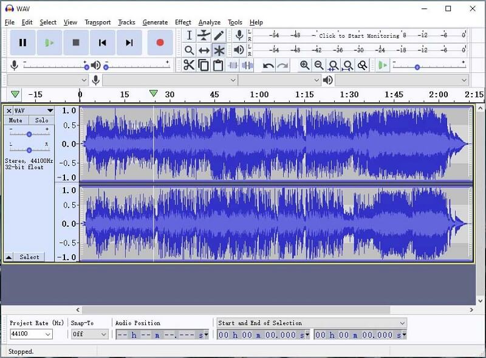Undo the last edit with the Undo arrow
The image size is (486, 358).
268,64
